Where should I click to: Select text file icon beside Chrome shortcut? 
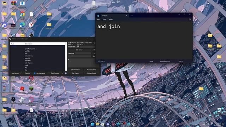(31, 14)
